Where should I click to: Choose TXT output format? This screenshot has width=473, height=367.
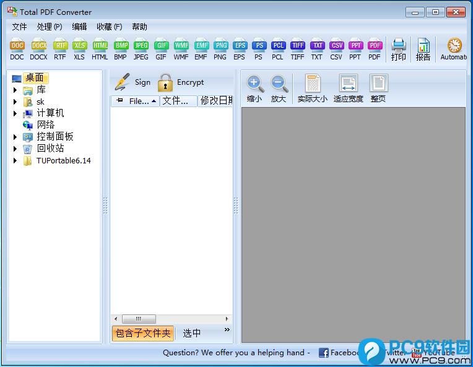click(x=317, y=49)
